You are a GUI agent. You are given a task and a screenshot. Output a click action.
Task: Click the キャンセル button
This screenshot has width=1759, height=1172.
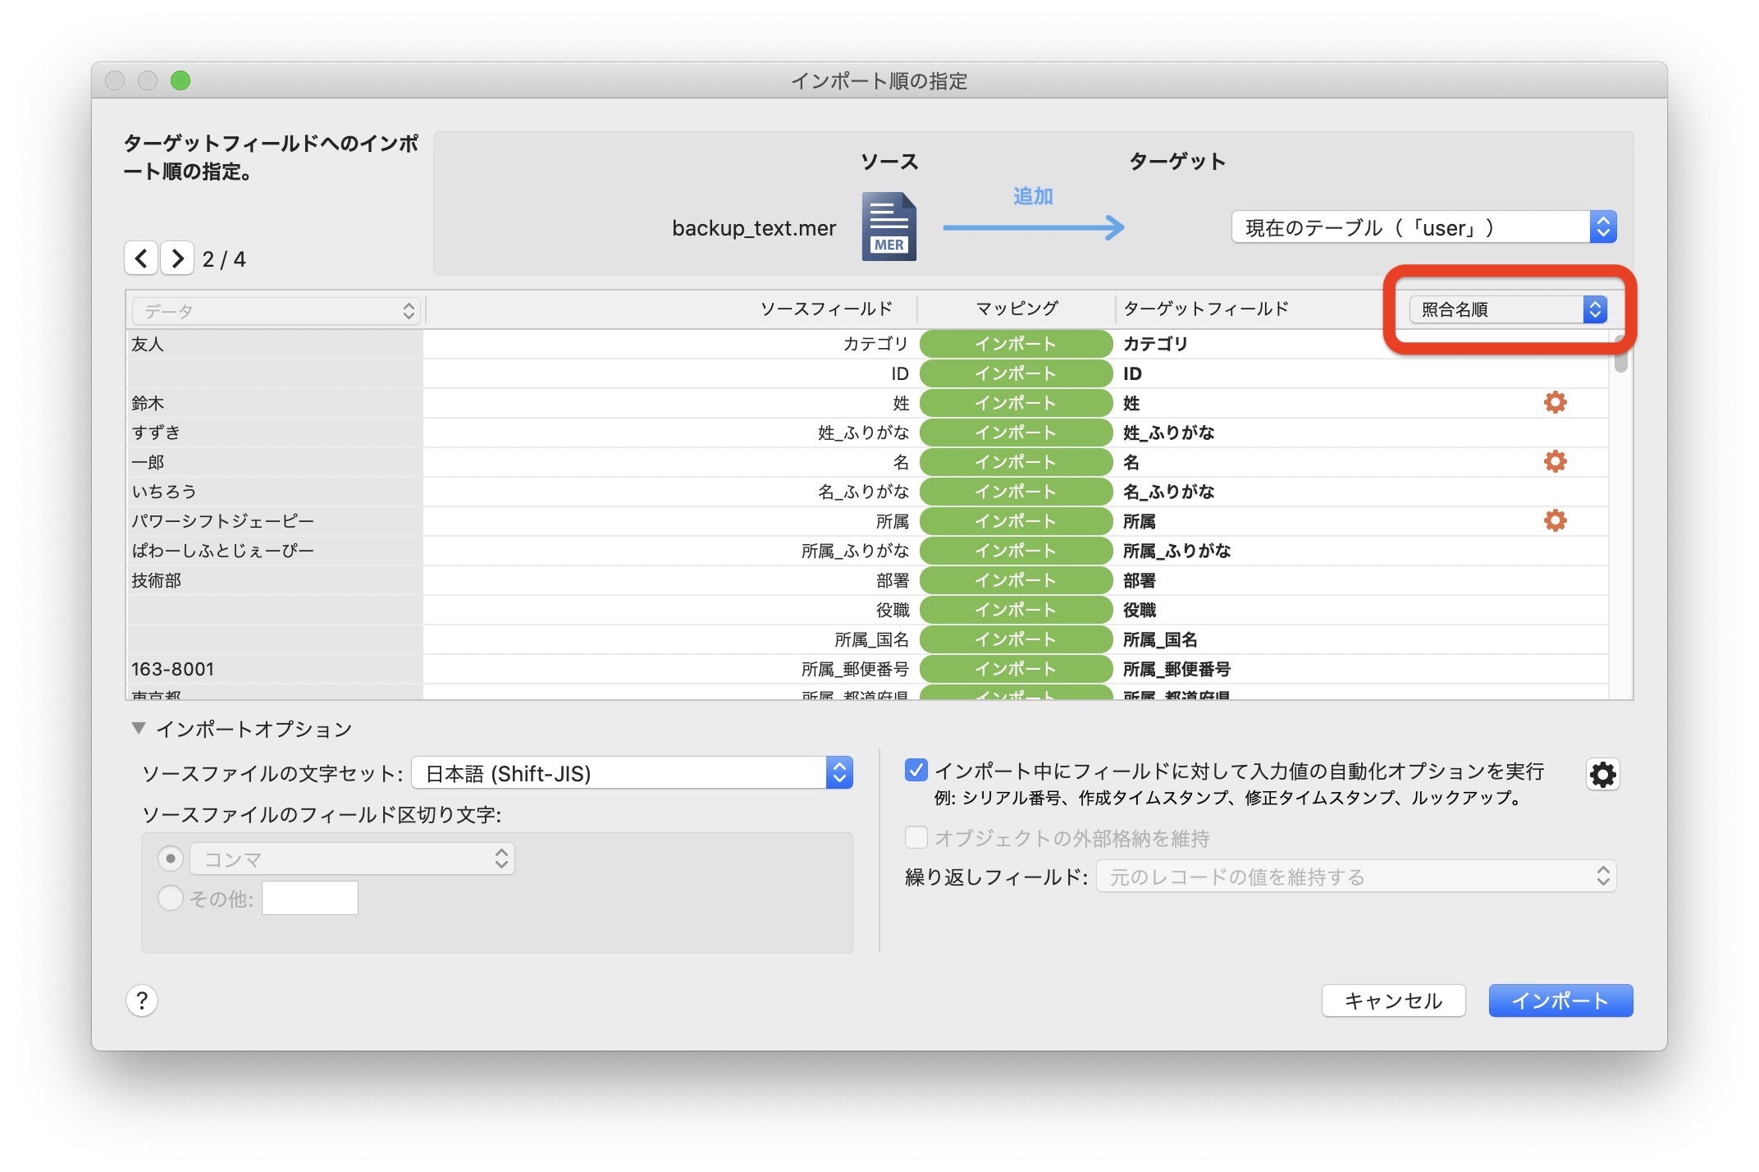tap(1392, 1000)
